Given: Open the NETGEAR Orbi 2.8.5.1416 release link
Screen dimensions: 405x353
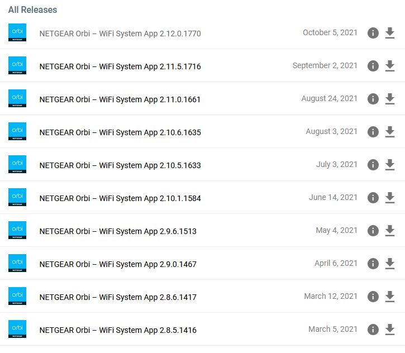Looking at the screenshot, I should (118, 330).
